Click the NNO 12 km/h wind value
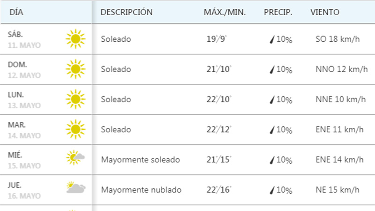The height and width of the screenshot is (211, 375). pos(342,69)
